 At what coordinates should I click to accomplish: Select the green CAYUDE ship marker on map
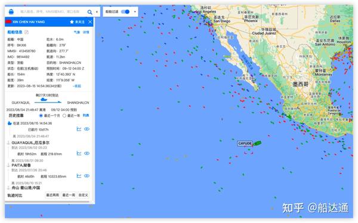click(x=257, y=143)
